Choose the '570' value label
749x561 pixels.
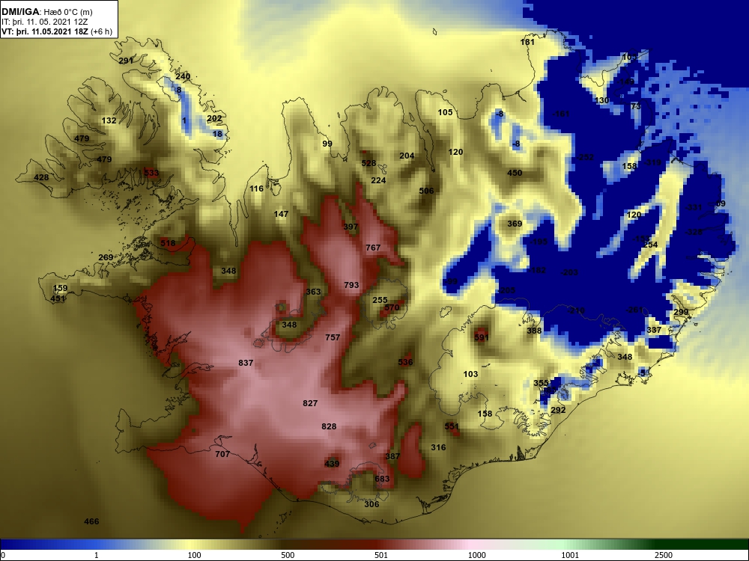click(392, 307)
